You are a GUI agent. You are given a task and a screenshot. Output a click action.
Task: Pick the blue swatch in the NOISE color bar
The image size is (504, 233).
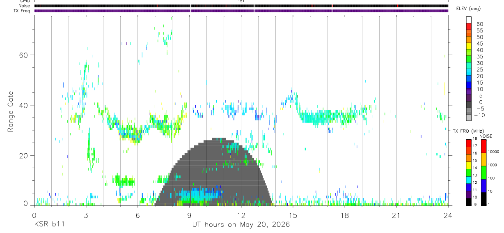(483, 186)
